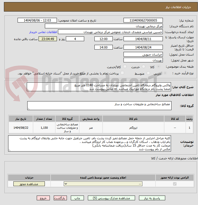Click the شرح کلی نیاز text area
This screenshot has width=198, height=205.
pyautogui.click(x=99, y=87)
